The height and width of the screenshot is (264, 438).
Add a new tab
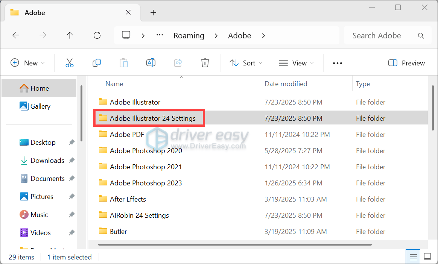153,12
